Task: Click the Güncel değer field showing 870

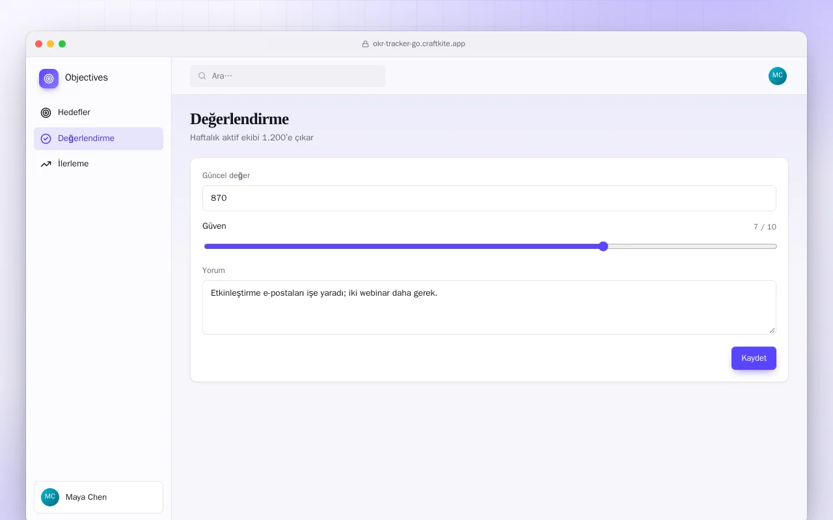Action: (x=489, y=198)
